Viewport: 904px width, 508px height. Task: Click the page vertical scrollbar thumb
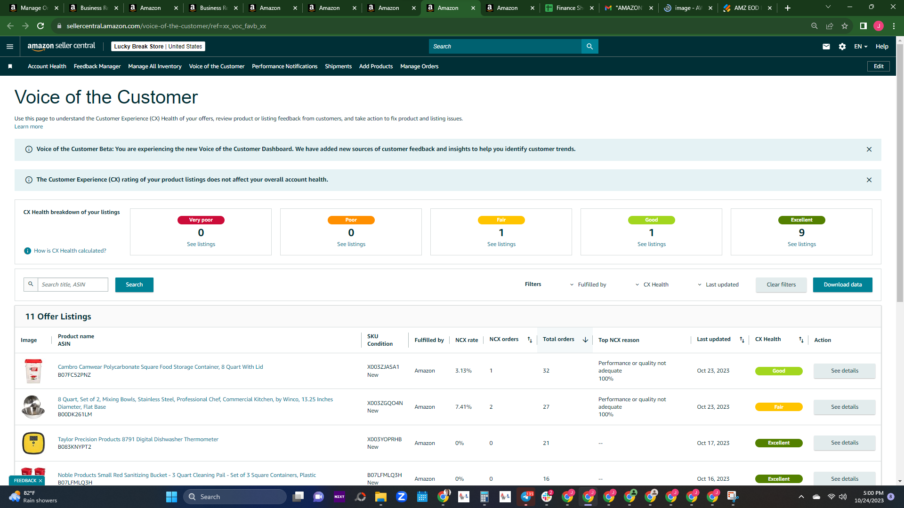click(x=900, y=174)
